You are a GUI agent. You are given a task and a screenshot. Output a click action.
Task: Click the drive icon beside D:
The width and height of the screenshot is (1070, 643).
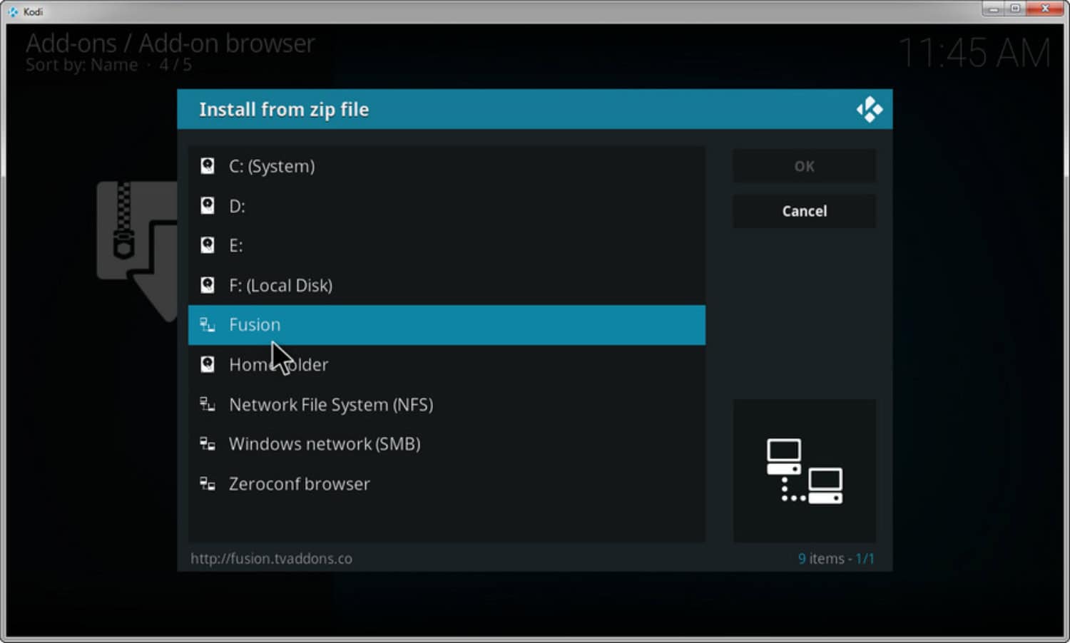208,206
